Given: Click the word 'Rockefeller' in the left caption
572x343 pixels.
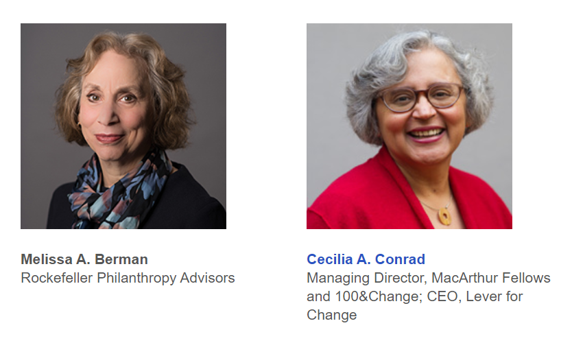Looking at the screenshot, I should tap(56, 278).
